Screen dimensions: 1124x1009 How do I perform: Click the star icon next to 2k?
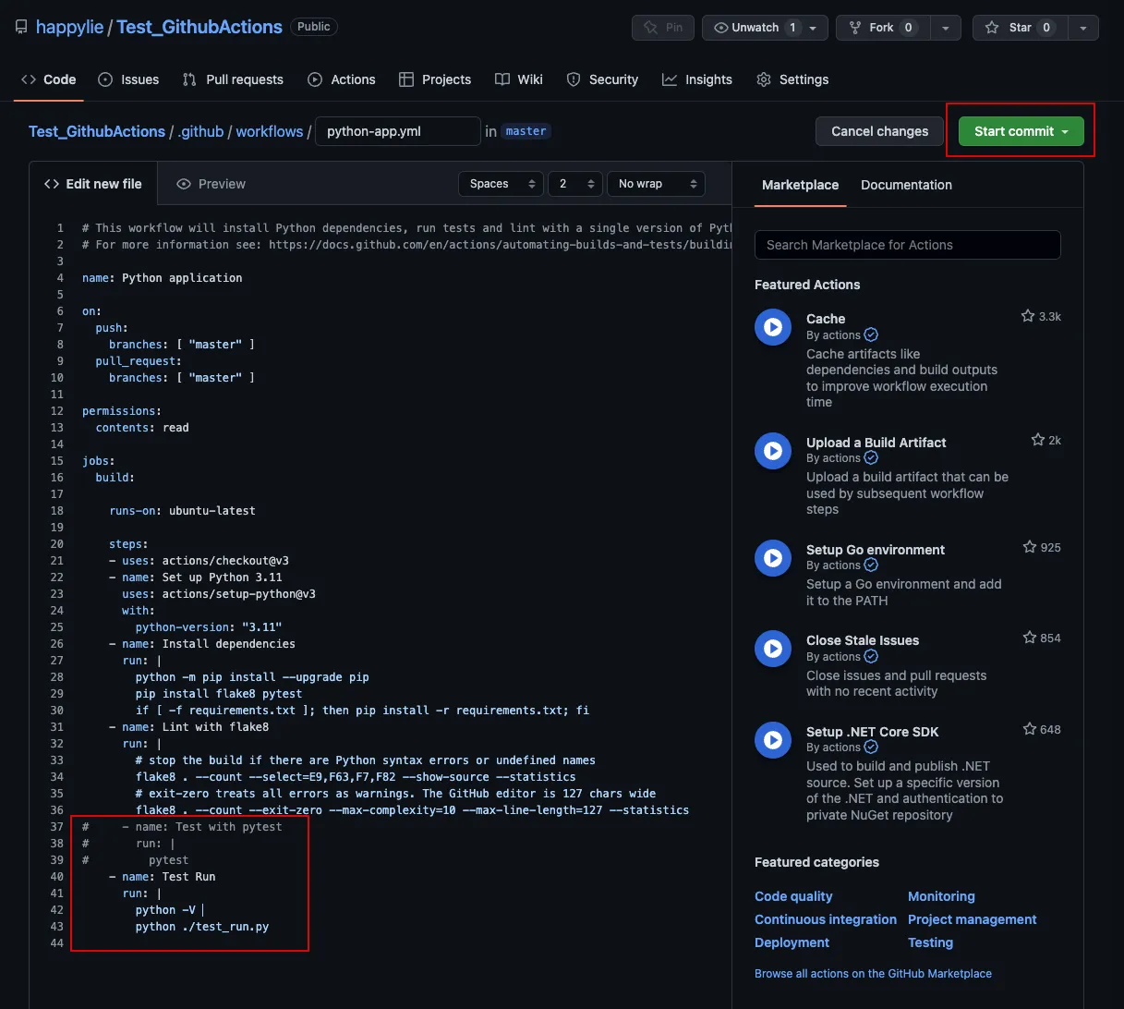[1038, 440]
